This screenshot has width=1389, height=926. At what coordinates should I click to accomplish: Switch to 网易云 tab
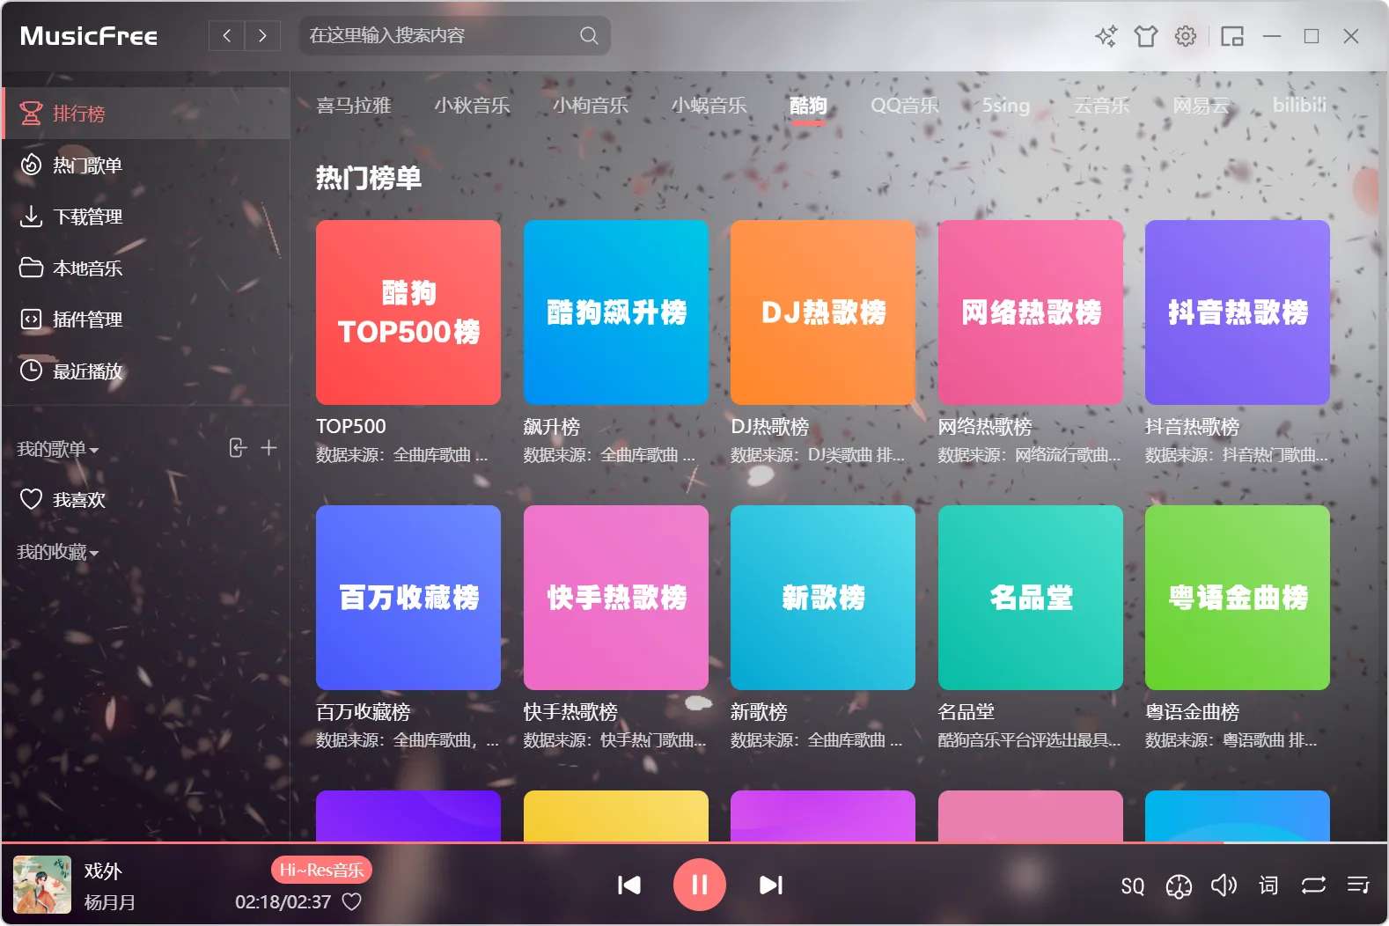[x=1201, y=106]
